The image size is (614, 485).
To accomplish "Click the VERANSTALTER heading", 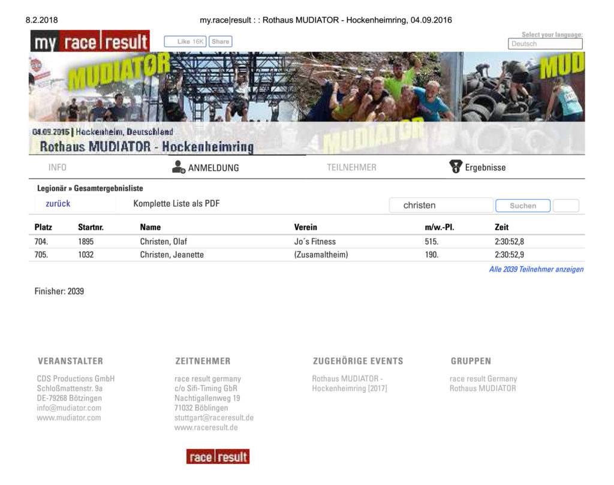I will [x=71, y=361].
